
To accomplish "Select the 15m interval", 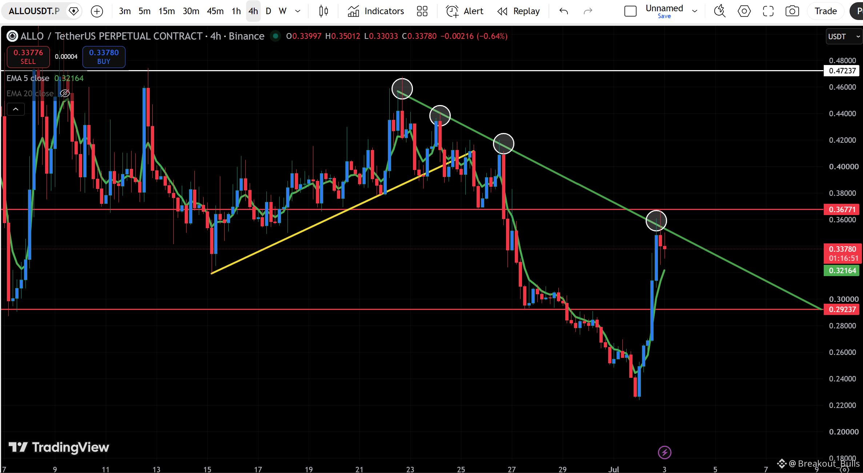I will 166,11.
